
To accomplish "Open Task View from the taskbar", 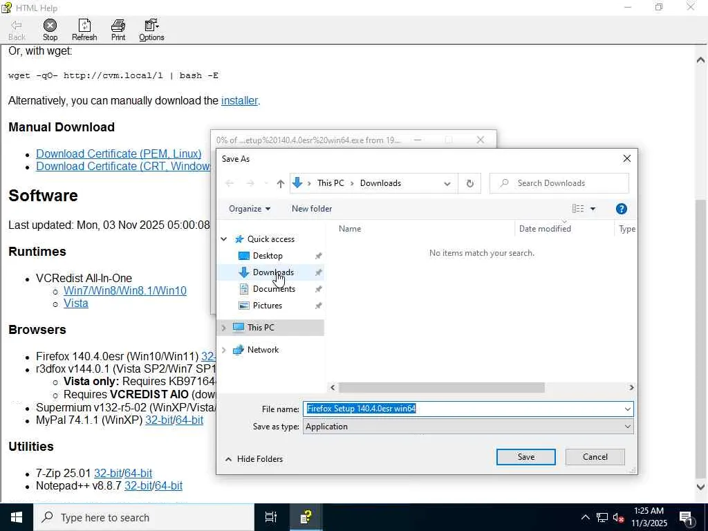I will [270, 517].
